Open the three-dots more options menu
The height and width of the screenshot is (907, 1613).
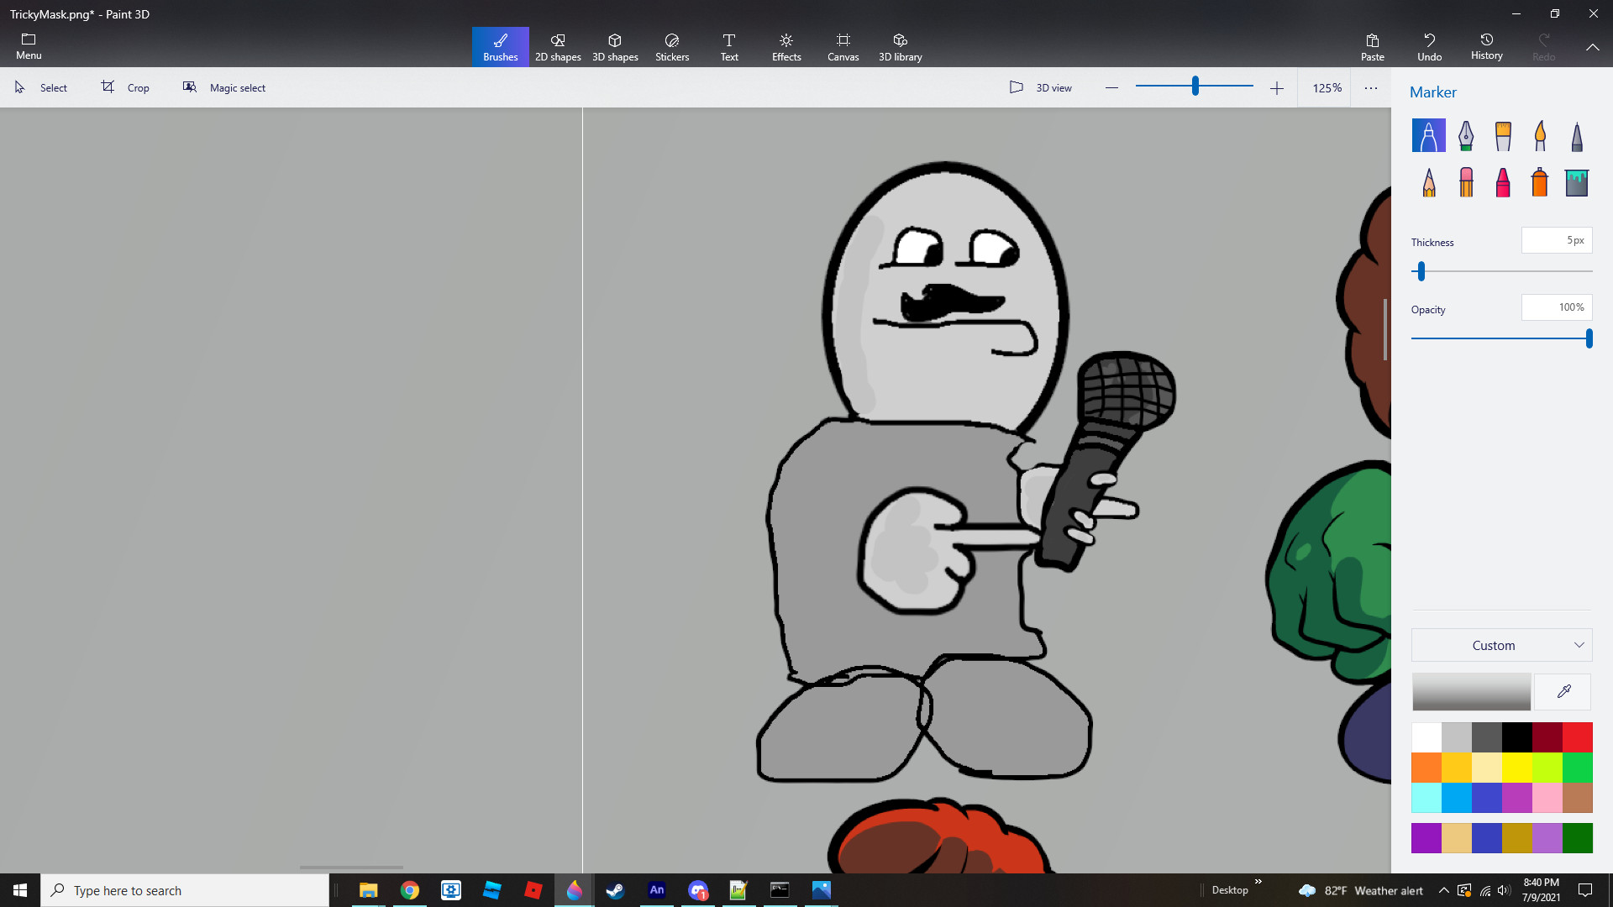[1371, 87]
